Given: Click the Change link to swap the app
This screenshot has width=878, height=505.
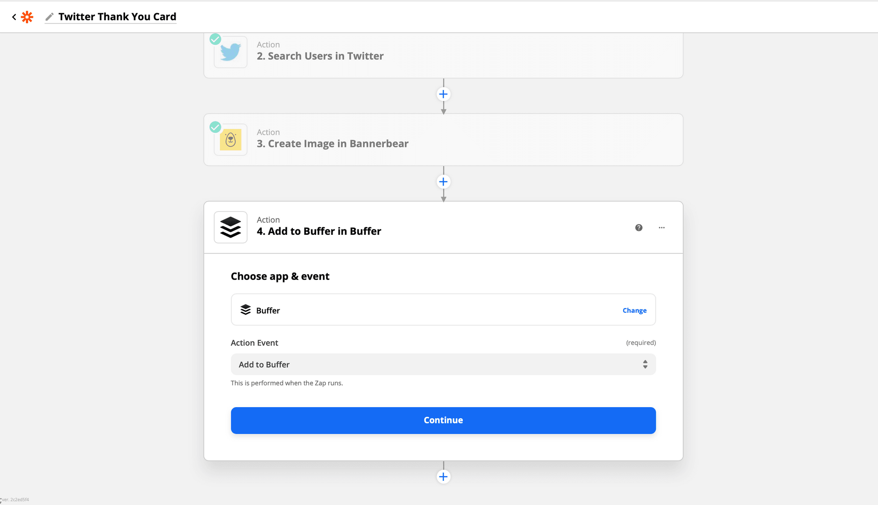Looking at the screenshot, I should pos(634,311).
